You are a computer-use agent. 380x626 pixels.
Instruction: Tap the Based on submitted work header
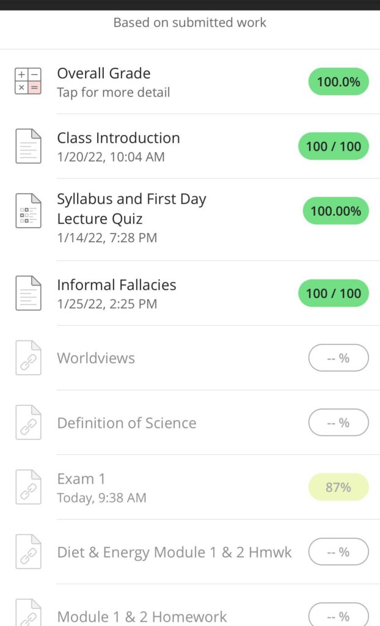190,23
